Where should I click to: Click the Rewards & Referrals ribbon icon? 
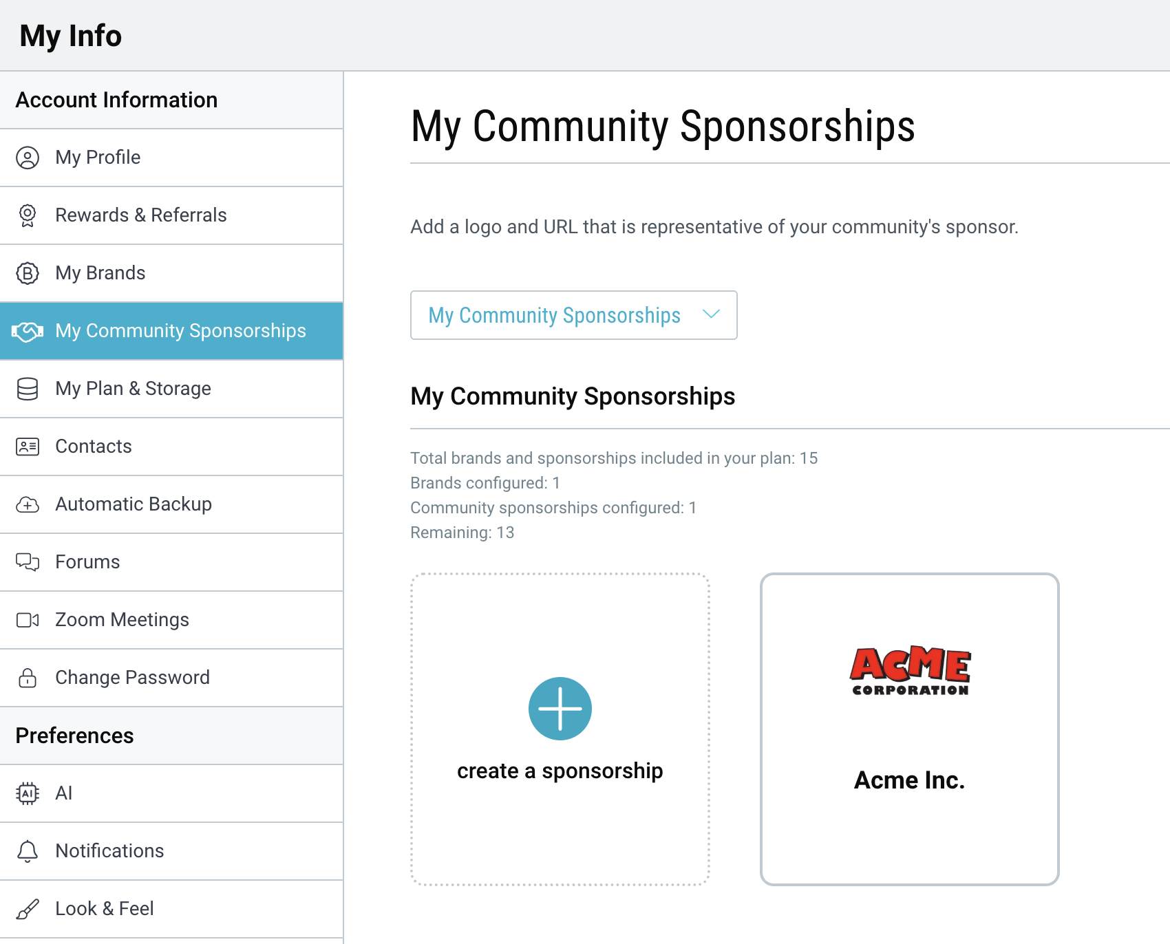(28, 215)
